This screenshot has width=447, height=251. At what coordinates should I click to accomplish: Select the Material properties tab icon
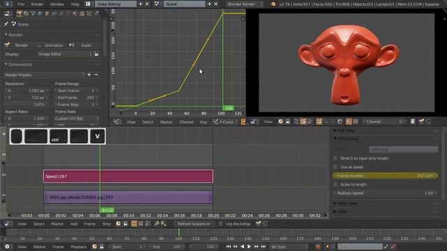click(75, 13)
